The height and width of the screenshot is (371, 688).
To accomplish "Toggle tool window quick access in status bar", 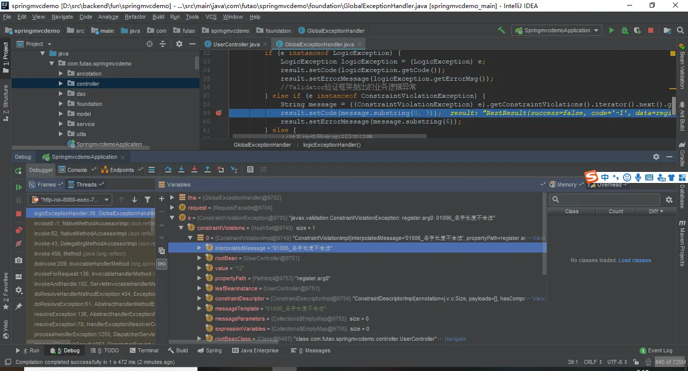I will pyautogui.click(x=7, y=362).
